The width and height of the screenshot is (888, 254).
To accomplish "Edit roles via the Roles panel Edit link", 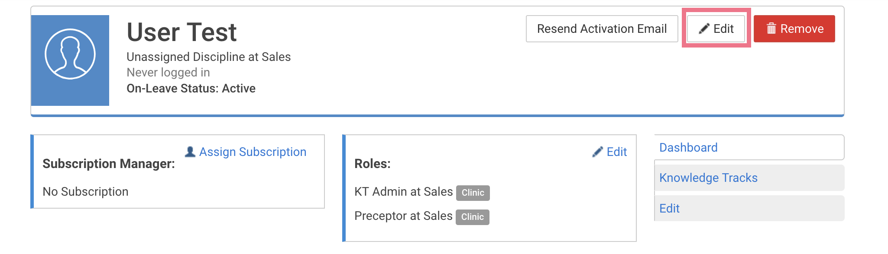I will tap(616, 152).
